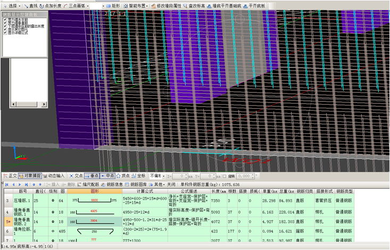This screenshot has width=390, height=250.
Task: Click the X offset input field
Action: [180, 176]
